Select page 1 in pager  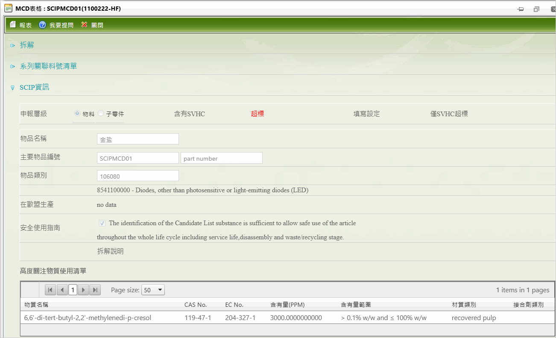point(73,290)
